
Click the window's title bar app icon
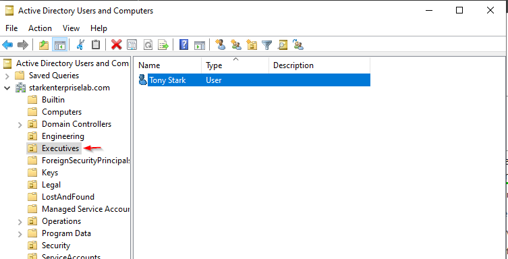pyautogui.click(x=9, y=11)
